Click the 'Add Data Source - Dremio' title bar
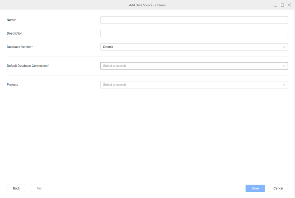The width and height of the screenshot is (295, 198). [147, 5]
